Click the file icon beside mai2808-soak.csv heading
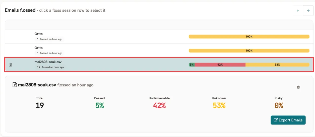Screen dimensions: 315x137 [15, 85]
